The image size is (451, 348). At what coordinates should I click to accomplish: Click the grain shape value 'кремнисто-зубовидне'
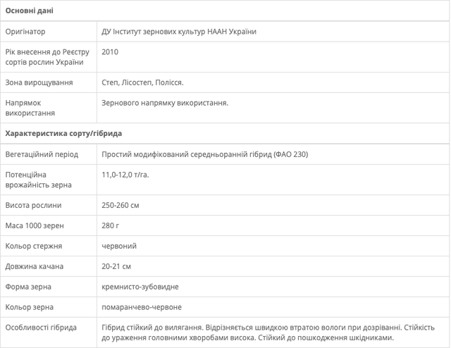coord(140,287)
